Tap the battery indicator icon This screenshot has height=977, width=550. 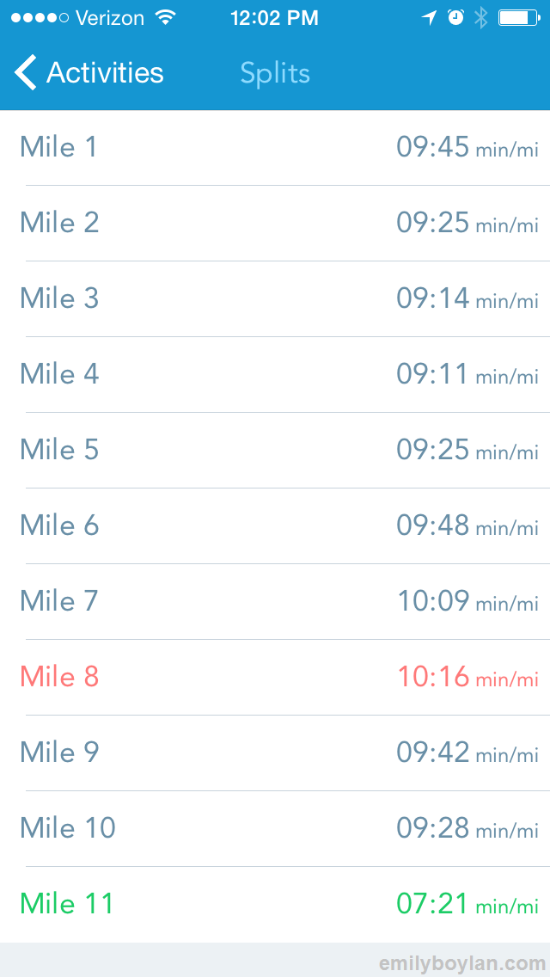click(519, 18)
